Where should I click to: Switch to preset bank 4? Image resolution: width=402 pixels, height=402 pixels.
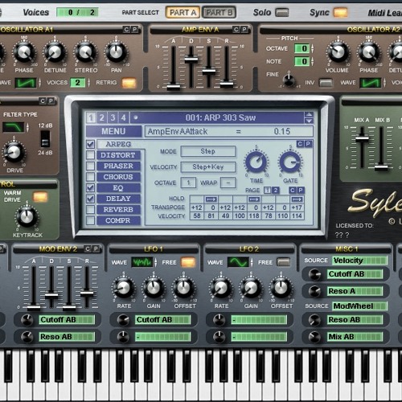[124, 117]
